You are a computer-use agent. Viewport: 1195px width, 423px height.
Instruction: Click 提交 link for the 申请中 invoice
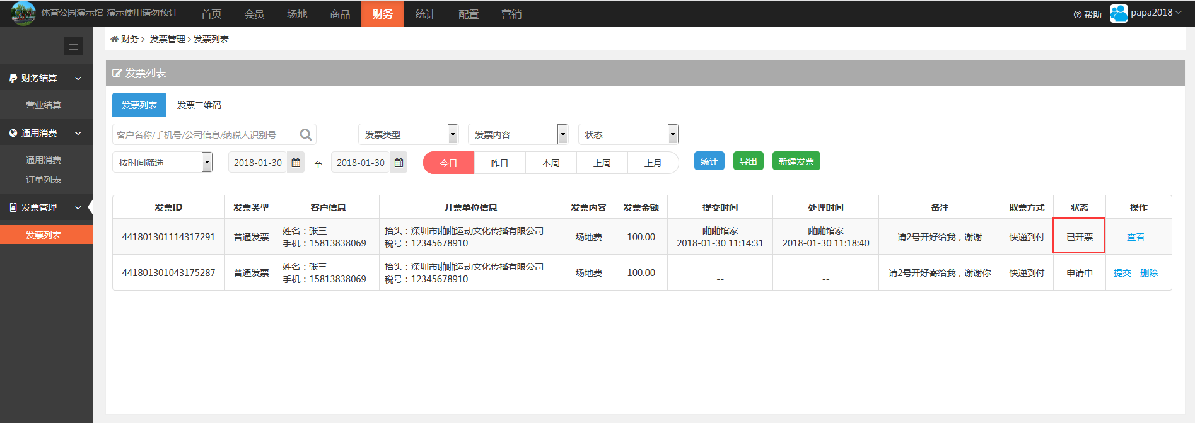[1122, 273]
